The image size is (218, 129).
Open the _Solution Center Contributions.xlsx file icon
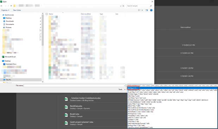pyautogui.click(x=66, y=99)
